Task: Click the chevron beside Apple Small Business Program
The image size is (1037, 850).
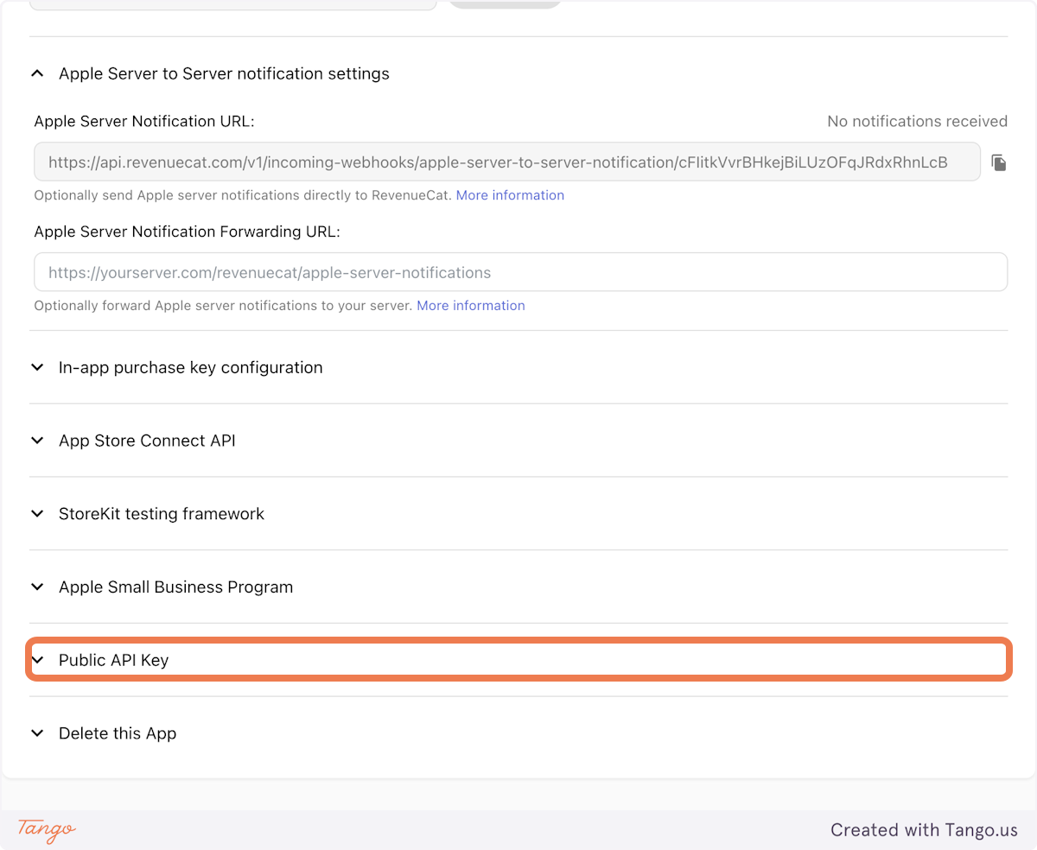Action: pos(37,587)
